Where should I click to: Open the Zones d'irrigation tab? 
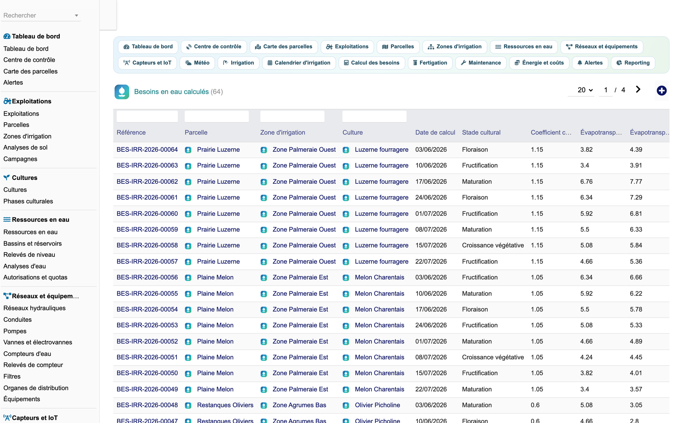click(454, 47)
